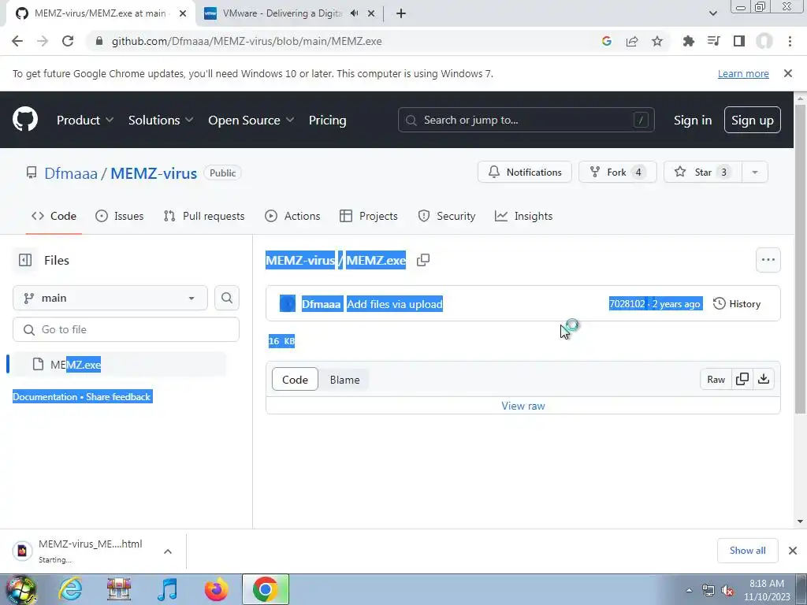Click Show all downloads
Screen dimensions: 807x605
(x=747, y=551)
